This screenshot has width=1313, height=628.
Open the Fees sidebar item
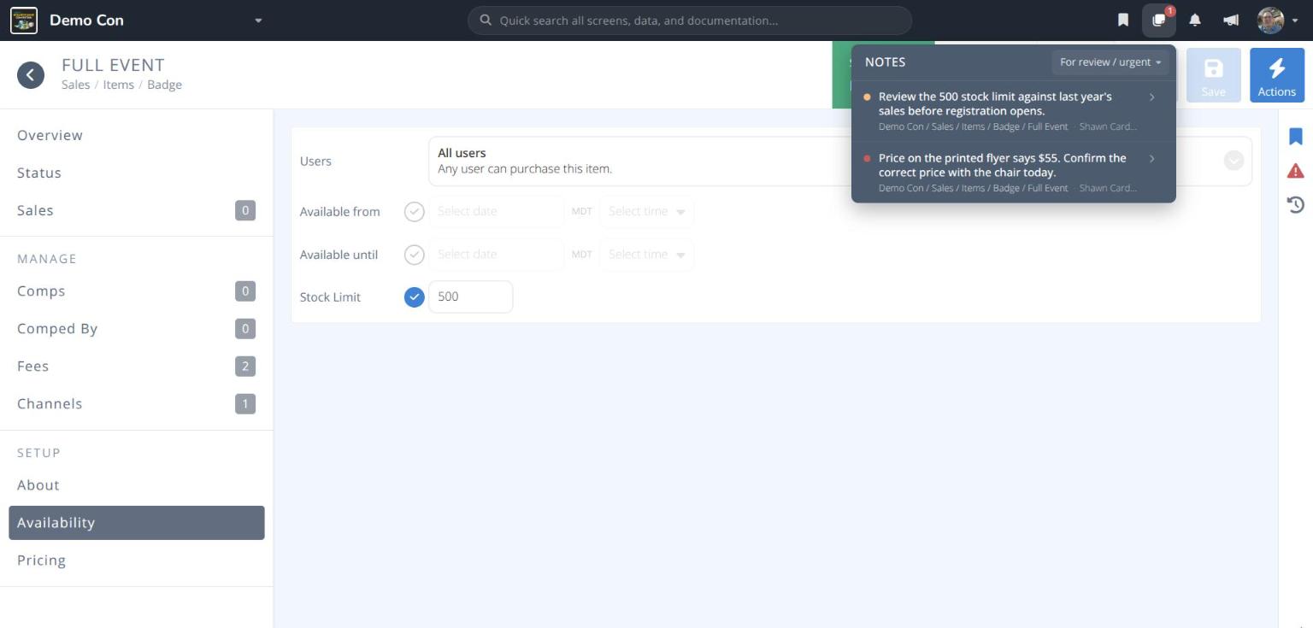pyautogui.click(x=137, y=366)
